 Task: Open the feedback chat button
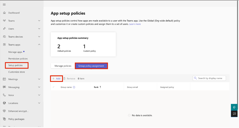[x=234, y=114]
